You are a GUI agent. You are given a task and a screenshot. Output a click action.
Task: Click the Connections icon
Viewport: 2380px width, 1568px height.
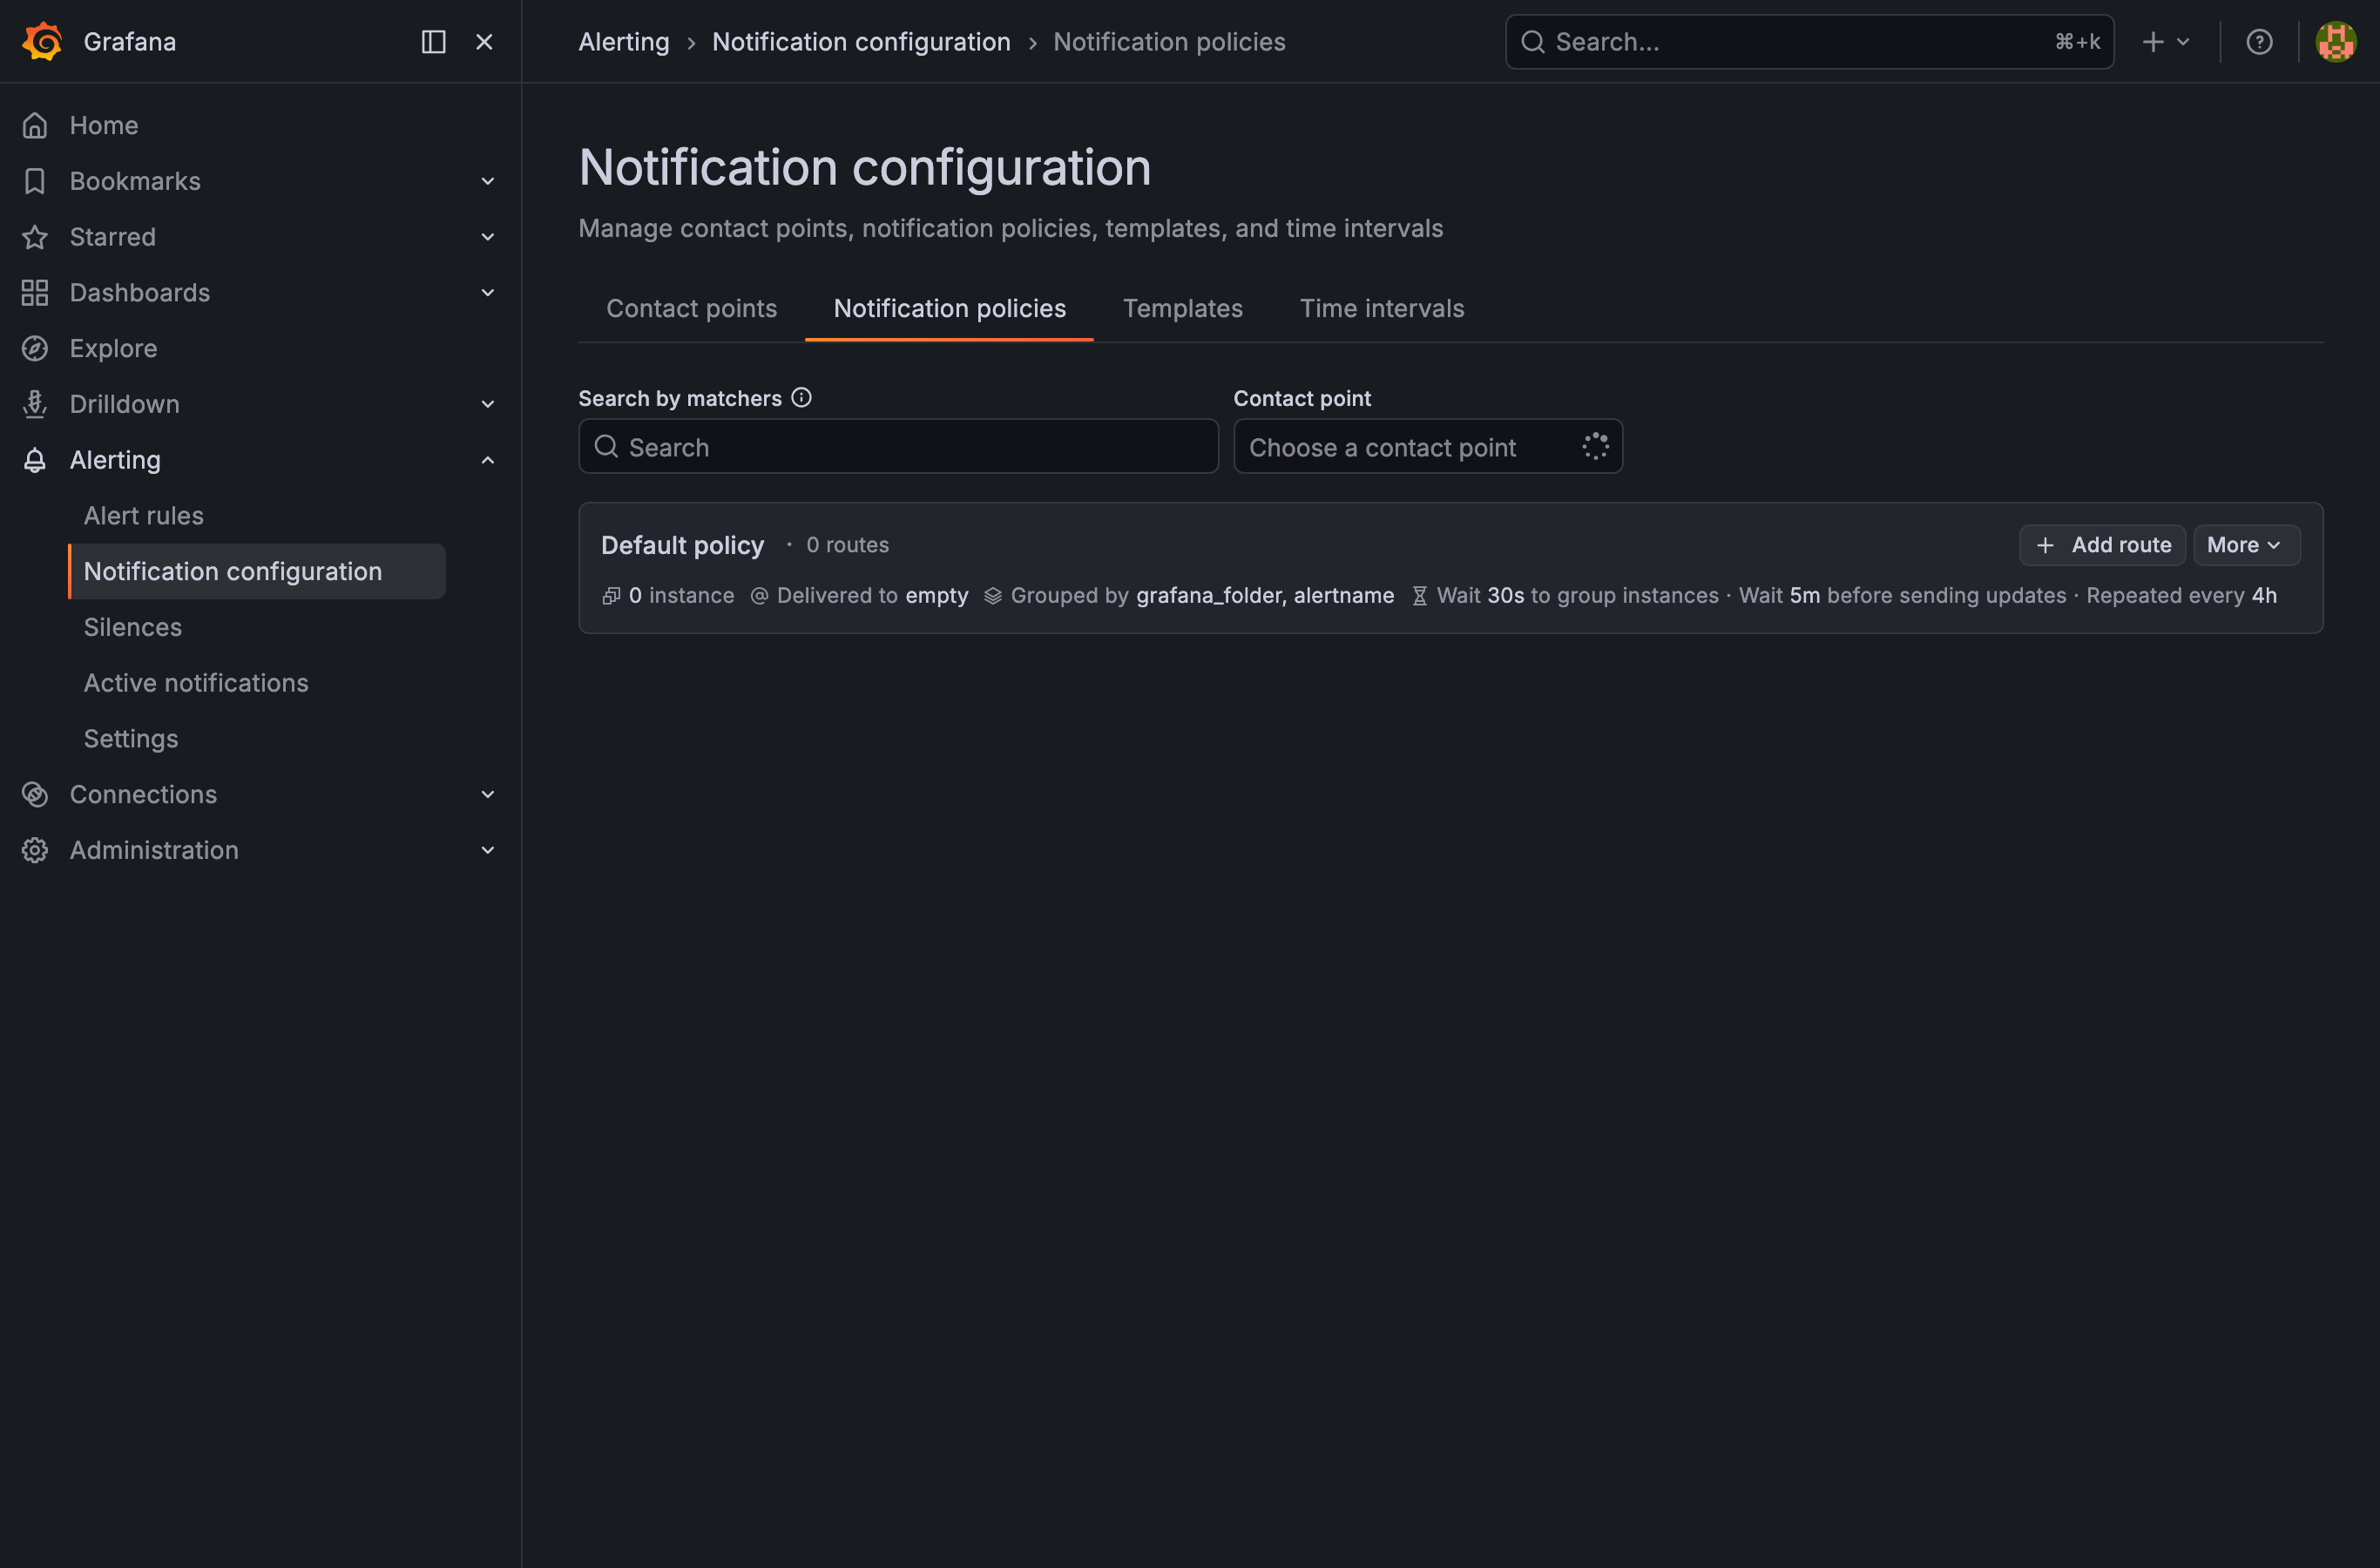35,794
